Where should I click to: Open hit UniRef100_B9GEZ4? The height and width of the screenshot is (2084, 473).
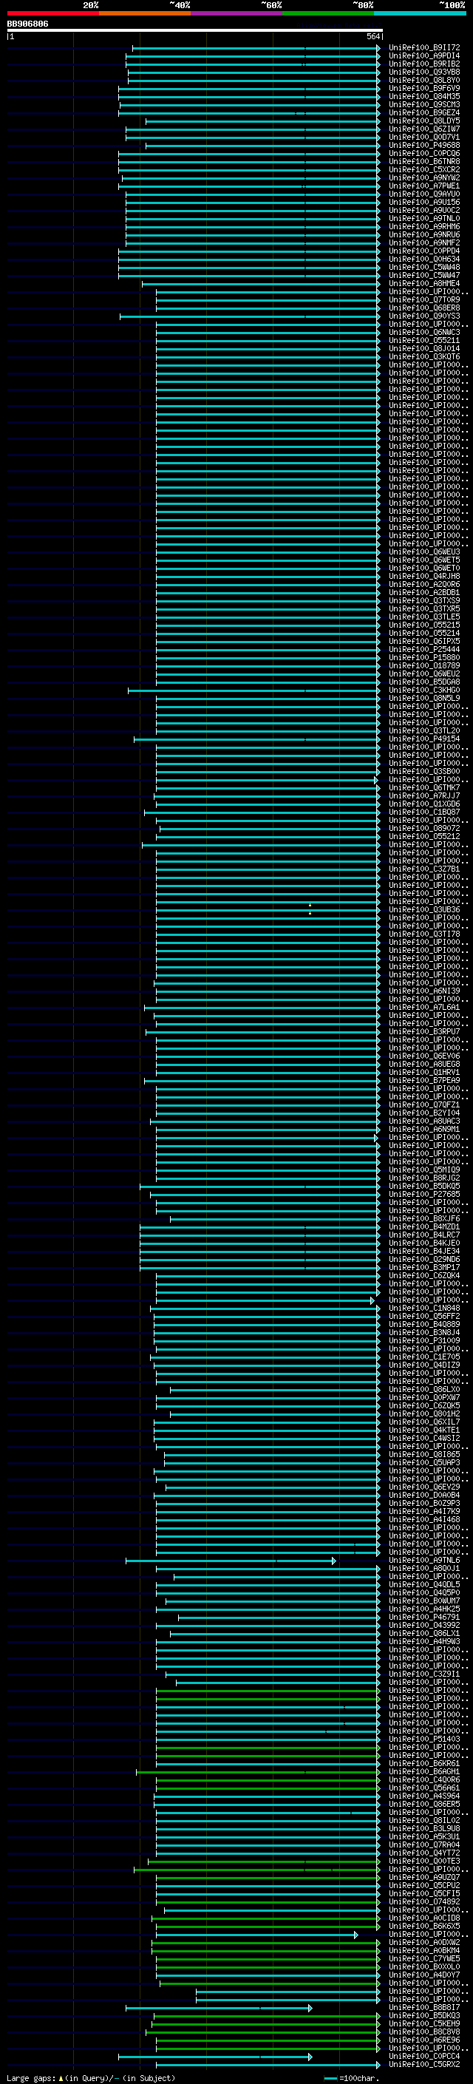point(423,112)
